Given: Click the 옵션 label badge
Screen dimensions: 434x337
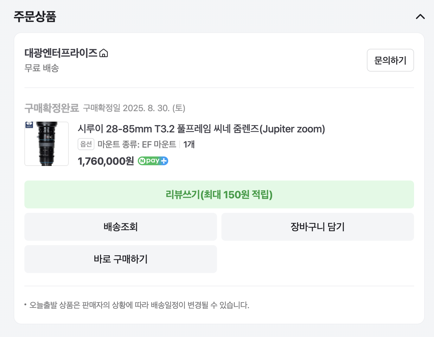Looking at the screenshot, I should click(86, 144).
